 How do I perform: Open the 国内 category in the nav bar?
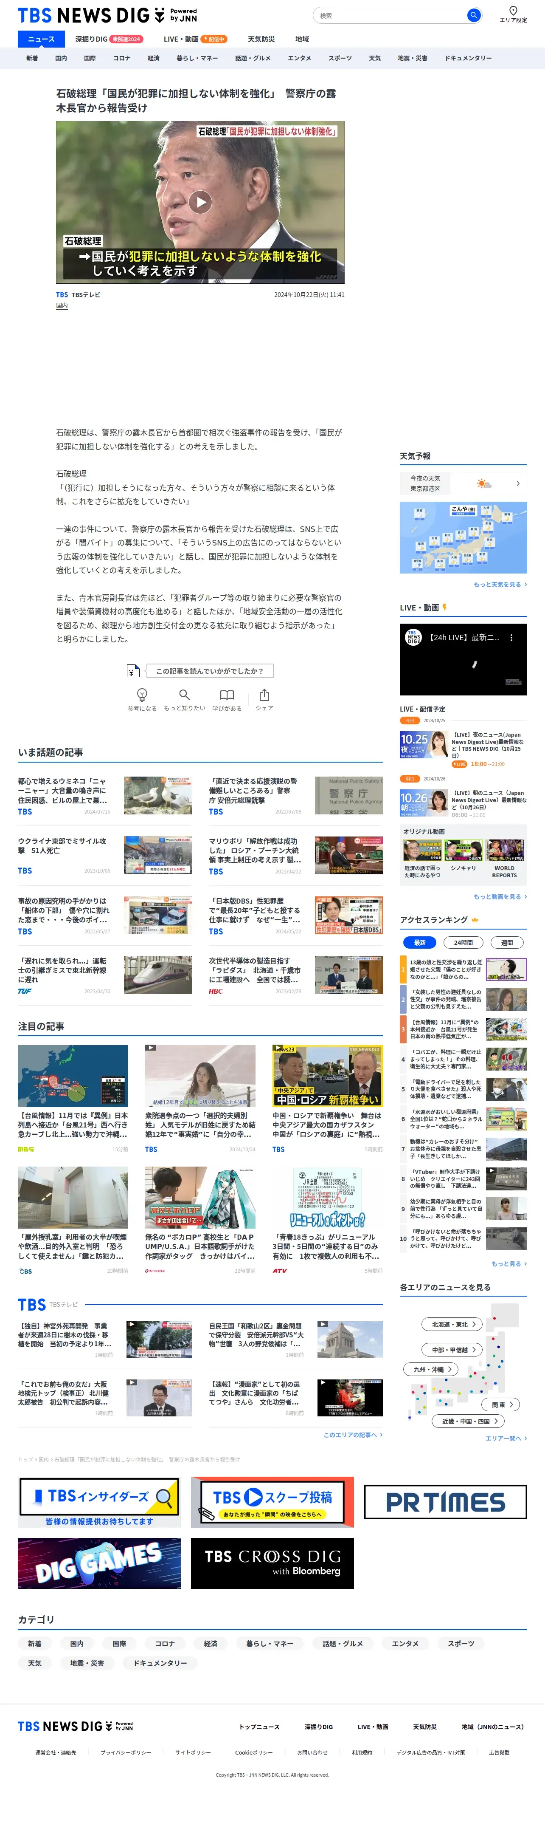click(x=61, y=58)
